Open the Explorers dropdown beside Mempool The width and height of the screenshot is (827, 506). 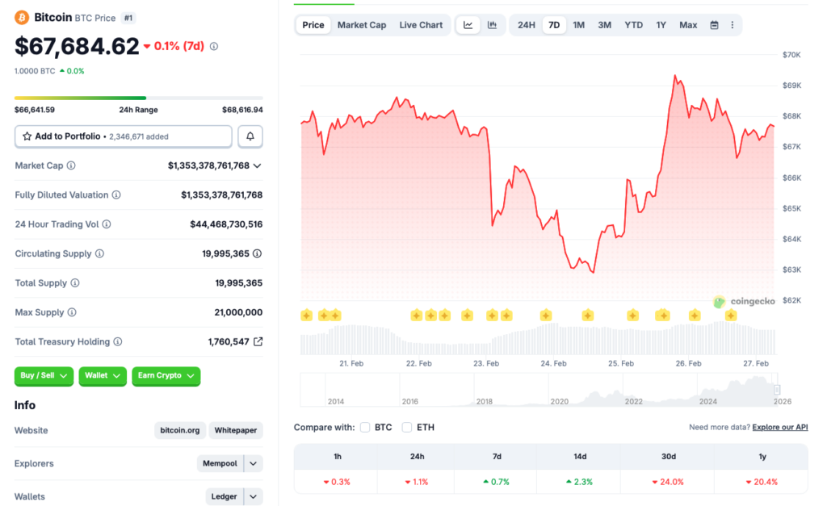click(253, 463)
